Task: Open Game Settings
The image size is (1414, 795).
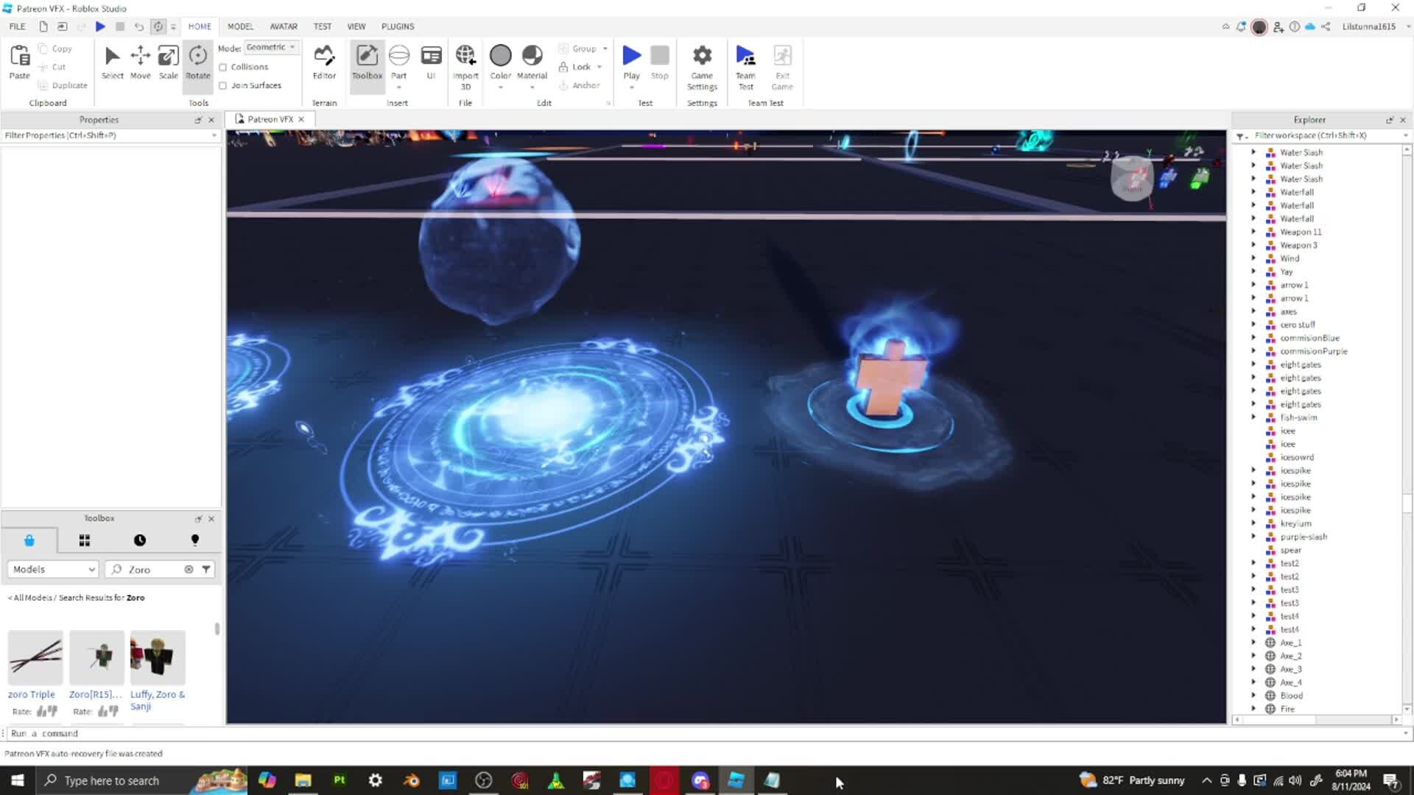Action: click(x=702, y=66)
